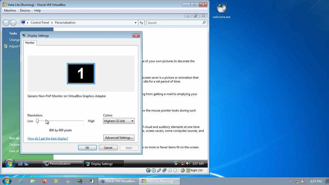The image size is (329, 185).
Task: Click the address bar refresh button
Action: (x=141, y=23)
